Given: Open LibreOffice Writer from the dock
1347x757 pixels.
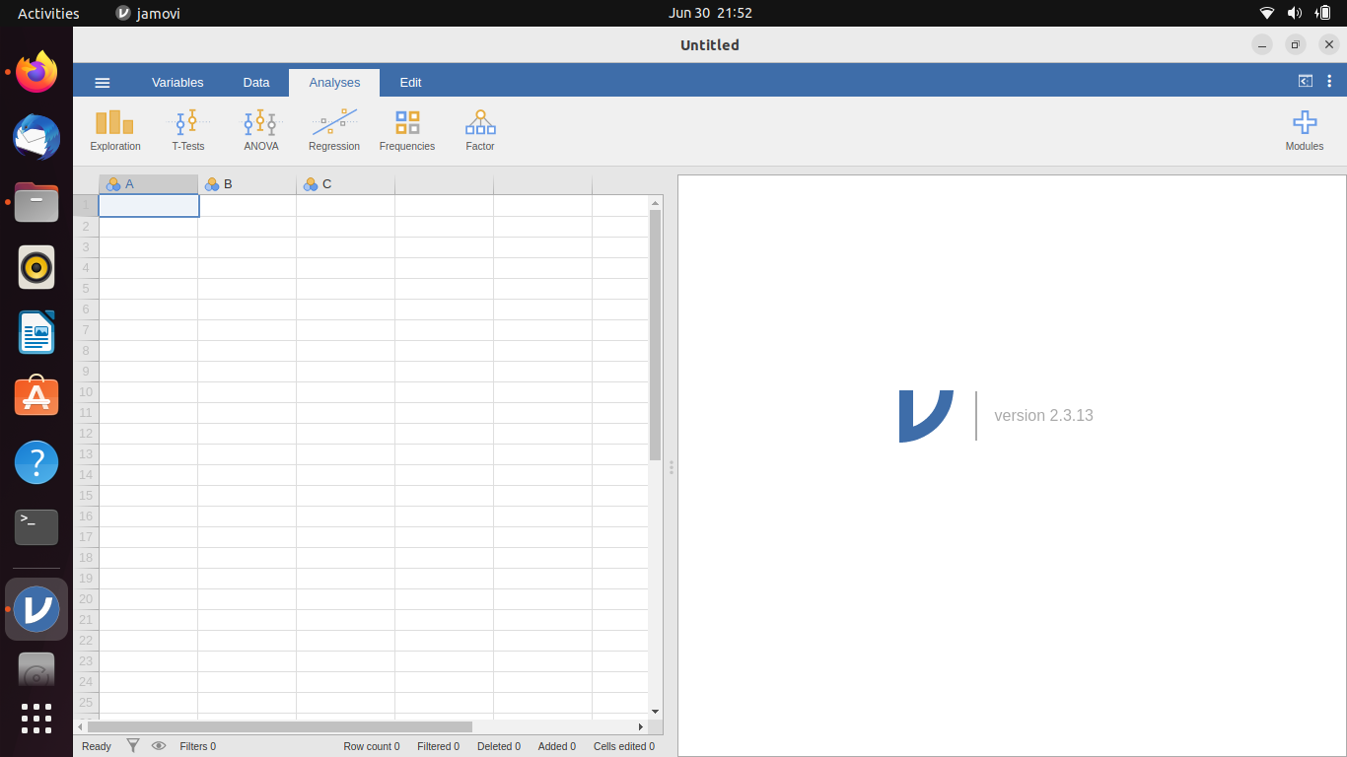Looking at the screenshot, I should tap(36, 332).
